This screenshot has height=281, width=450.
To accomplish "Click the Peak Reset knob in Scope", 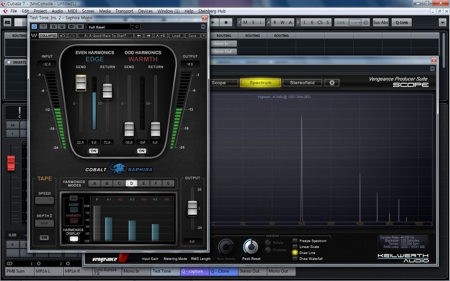I will click(251, 247).
